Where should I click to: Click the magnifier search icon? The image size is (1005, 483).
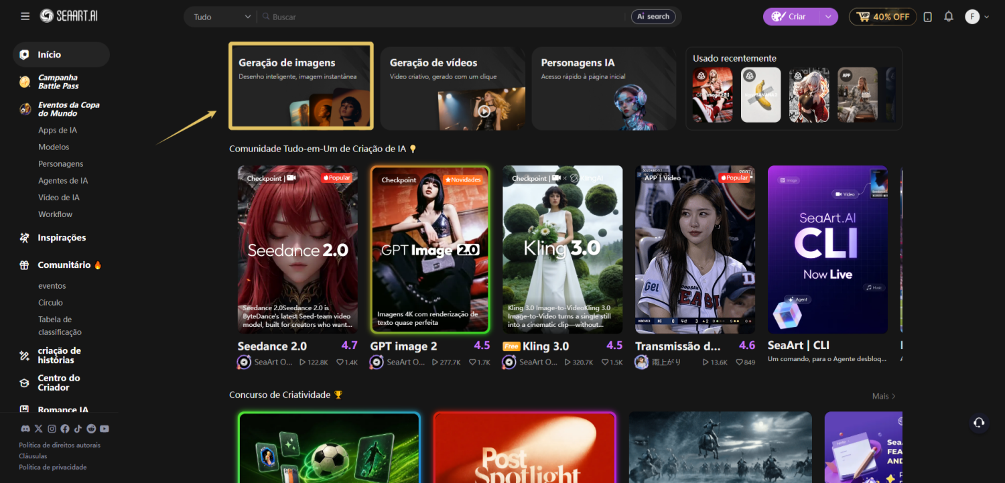[x=266, y=17]
